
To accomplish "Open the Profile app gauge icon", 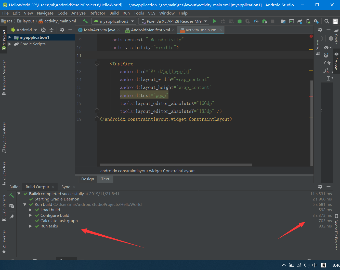I will click(256, 21).
